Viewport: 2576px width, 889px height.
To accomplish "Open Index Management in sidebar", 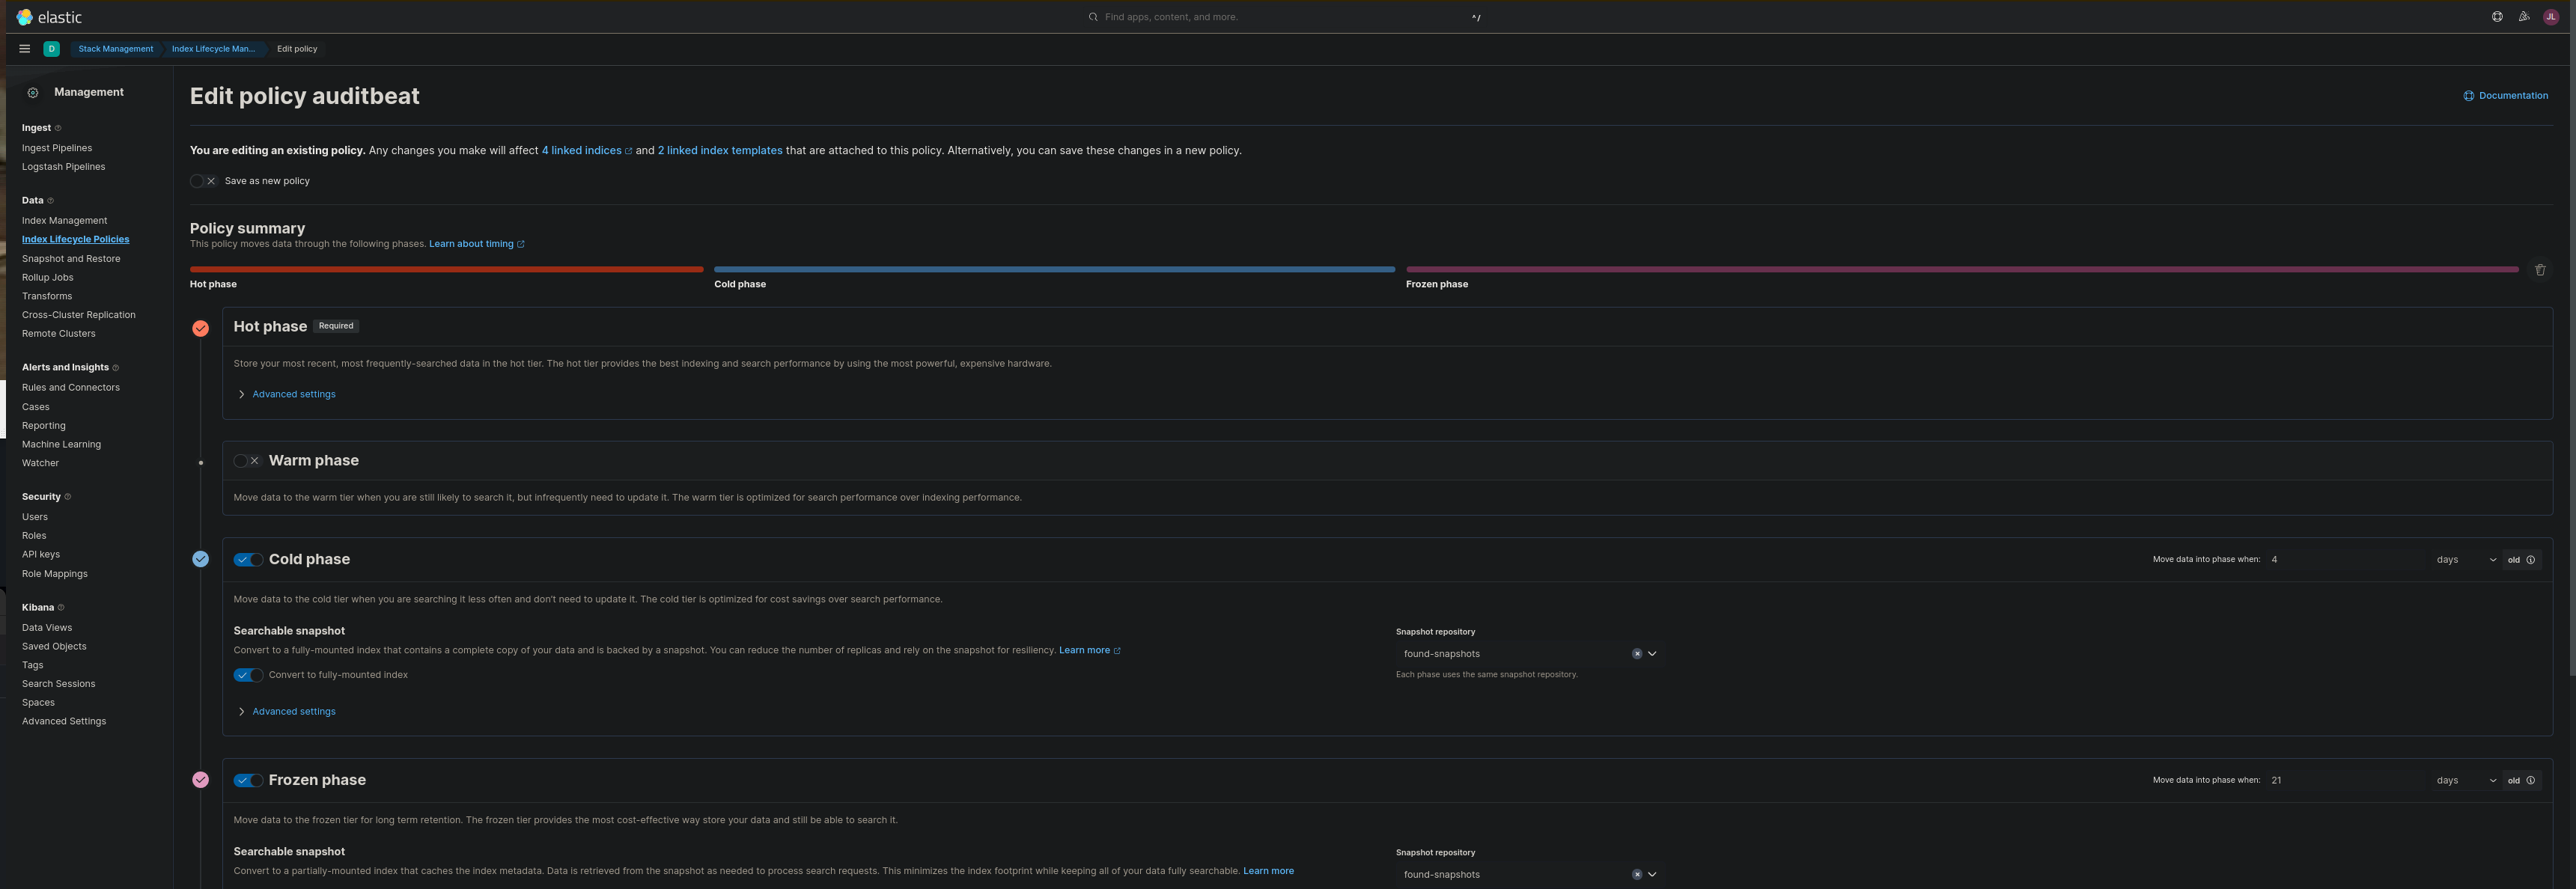I will click(65, 221).
